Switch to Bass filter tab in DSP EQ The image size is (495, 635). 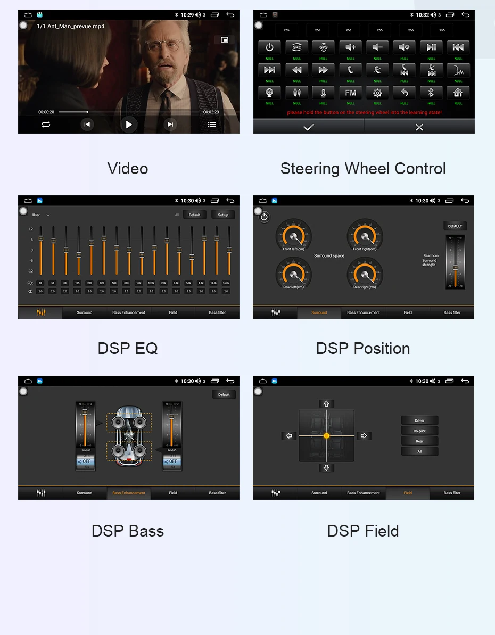coord(217,312)
